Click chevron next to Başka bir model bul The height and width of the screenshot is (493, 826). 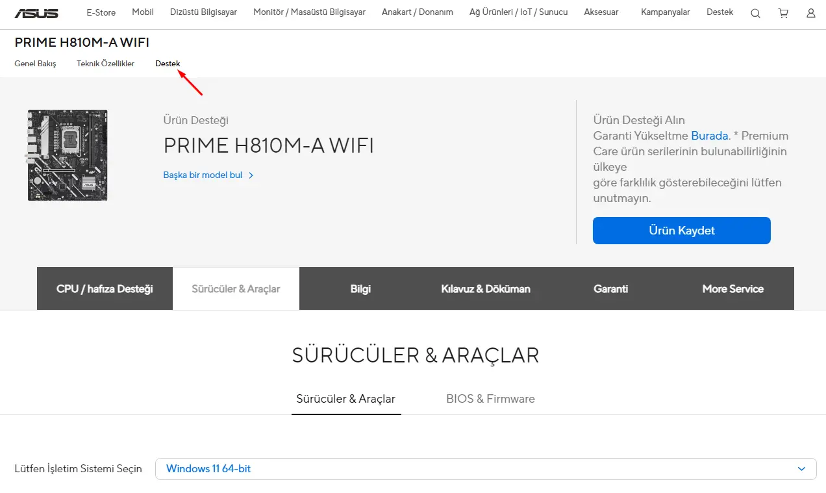click(x=251, y=175)
